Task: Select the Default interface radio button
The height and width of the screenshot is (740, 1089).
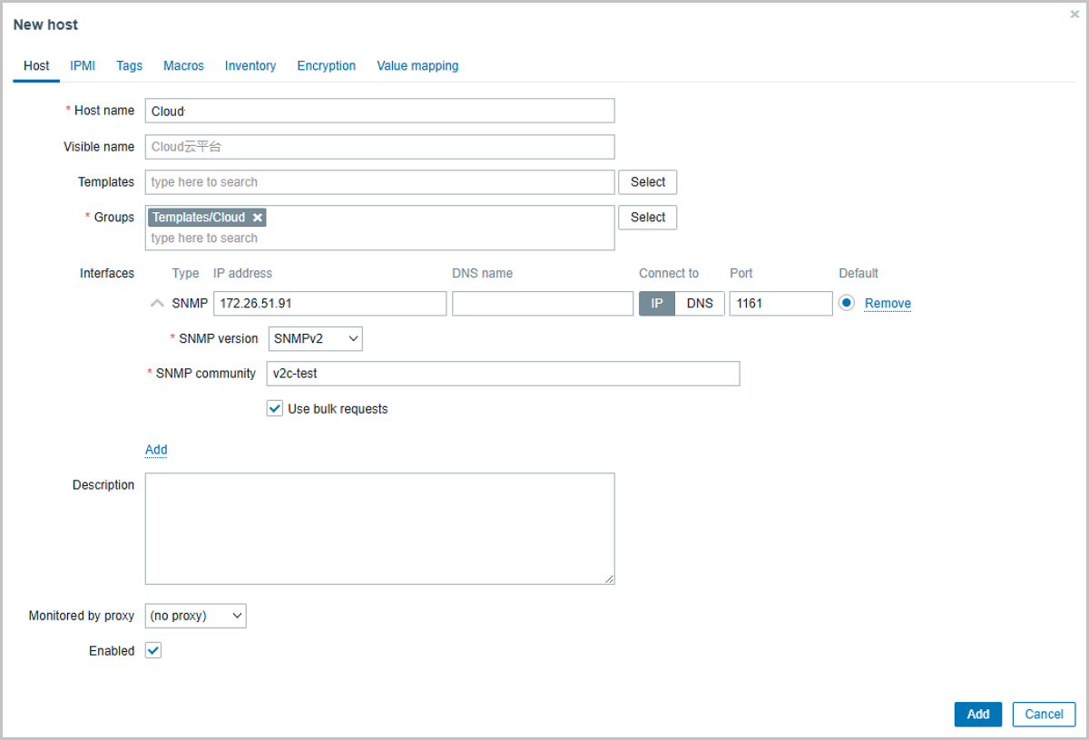Action: [846, 303]
